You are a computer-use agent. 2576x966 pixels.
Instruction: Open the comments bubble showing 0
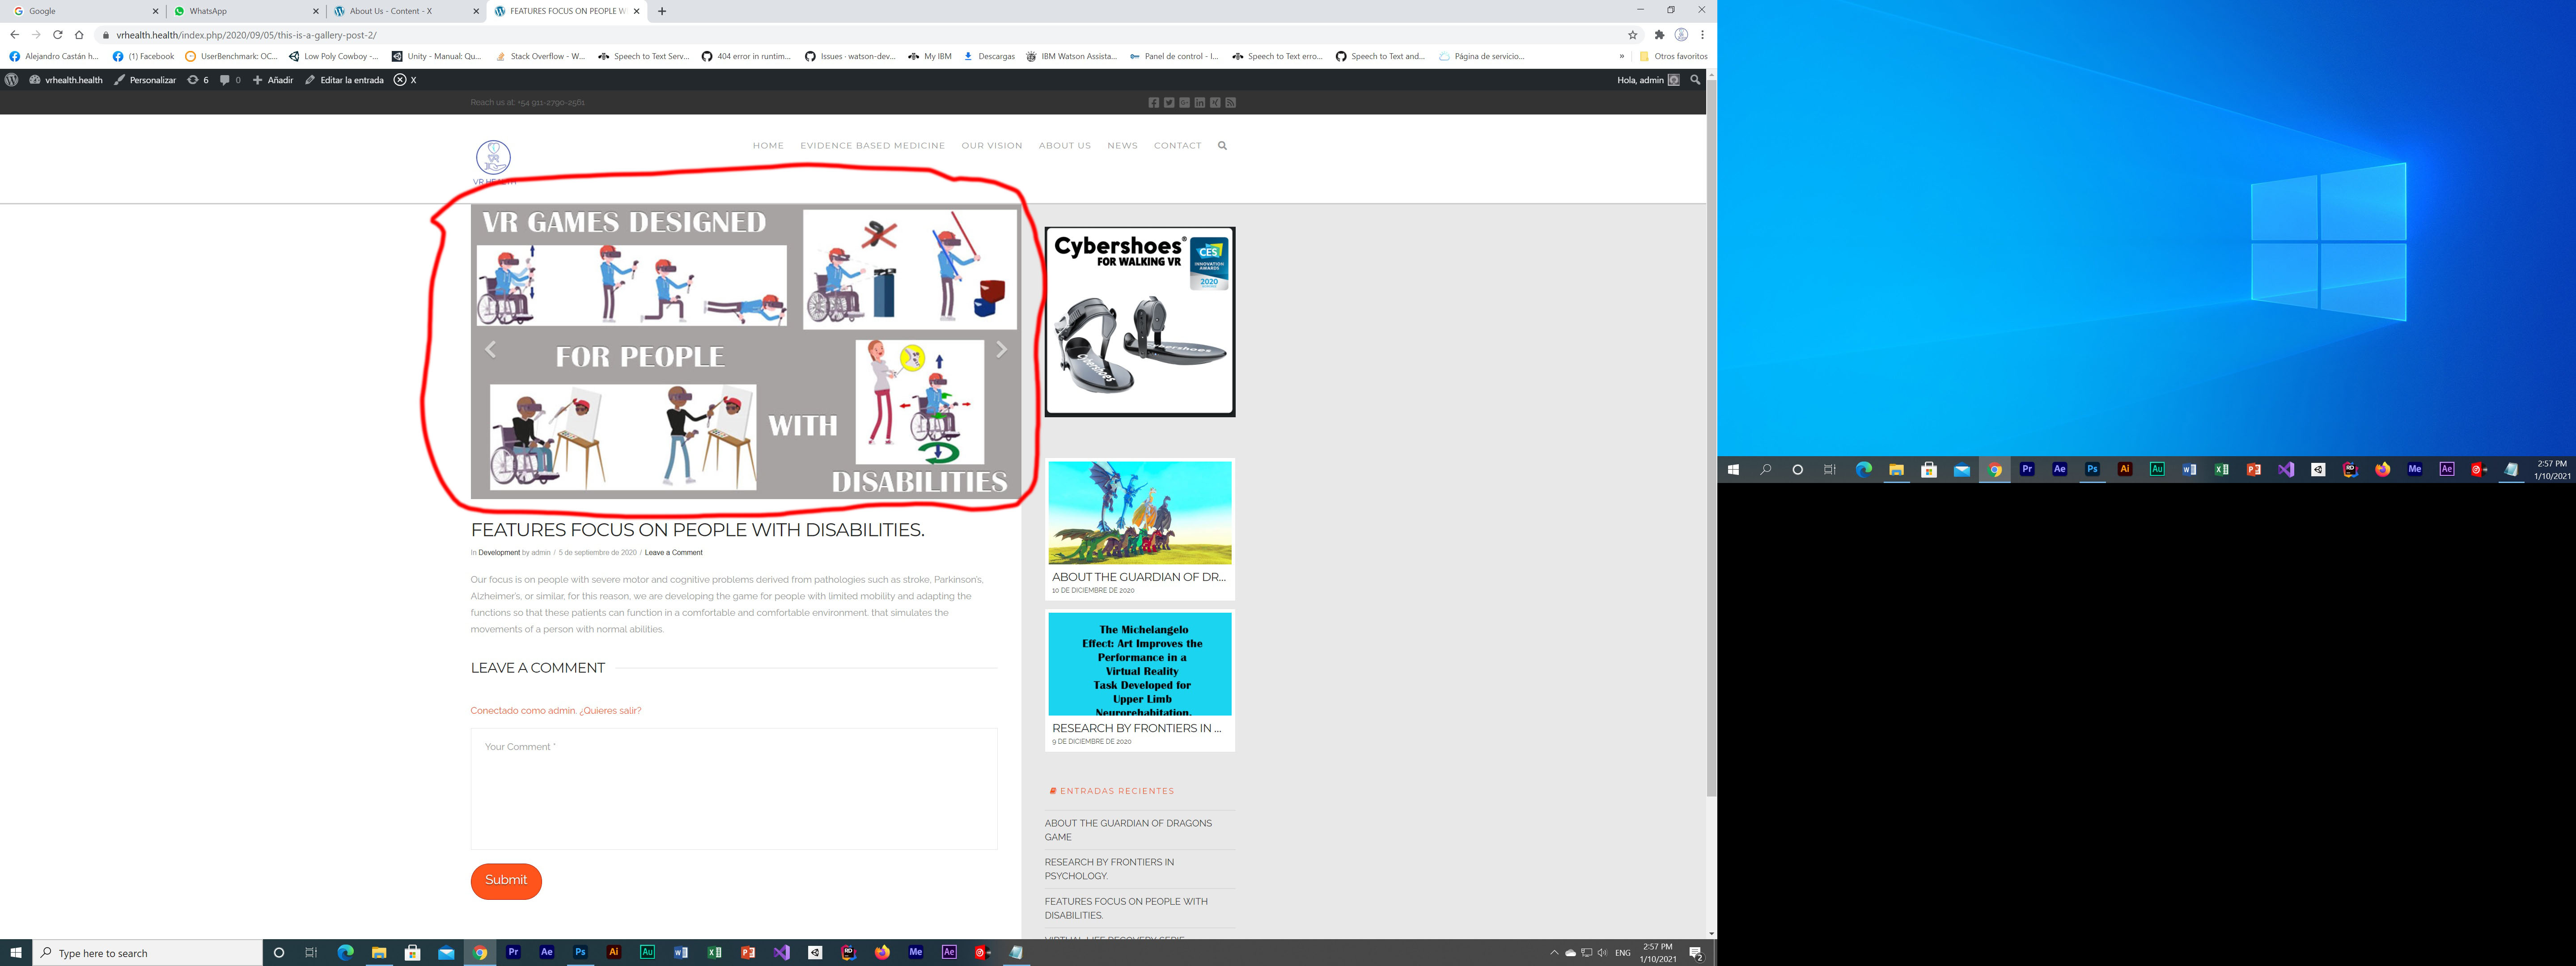(230, 80)
